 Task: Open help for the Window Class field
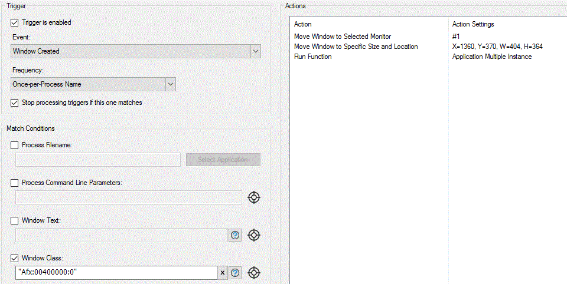click(x=235, y=273)
